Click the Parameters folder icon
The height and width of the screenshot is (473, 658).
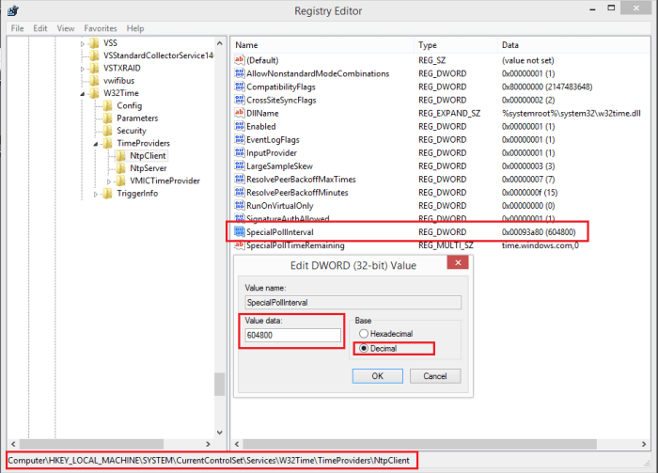coord(108,118)
